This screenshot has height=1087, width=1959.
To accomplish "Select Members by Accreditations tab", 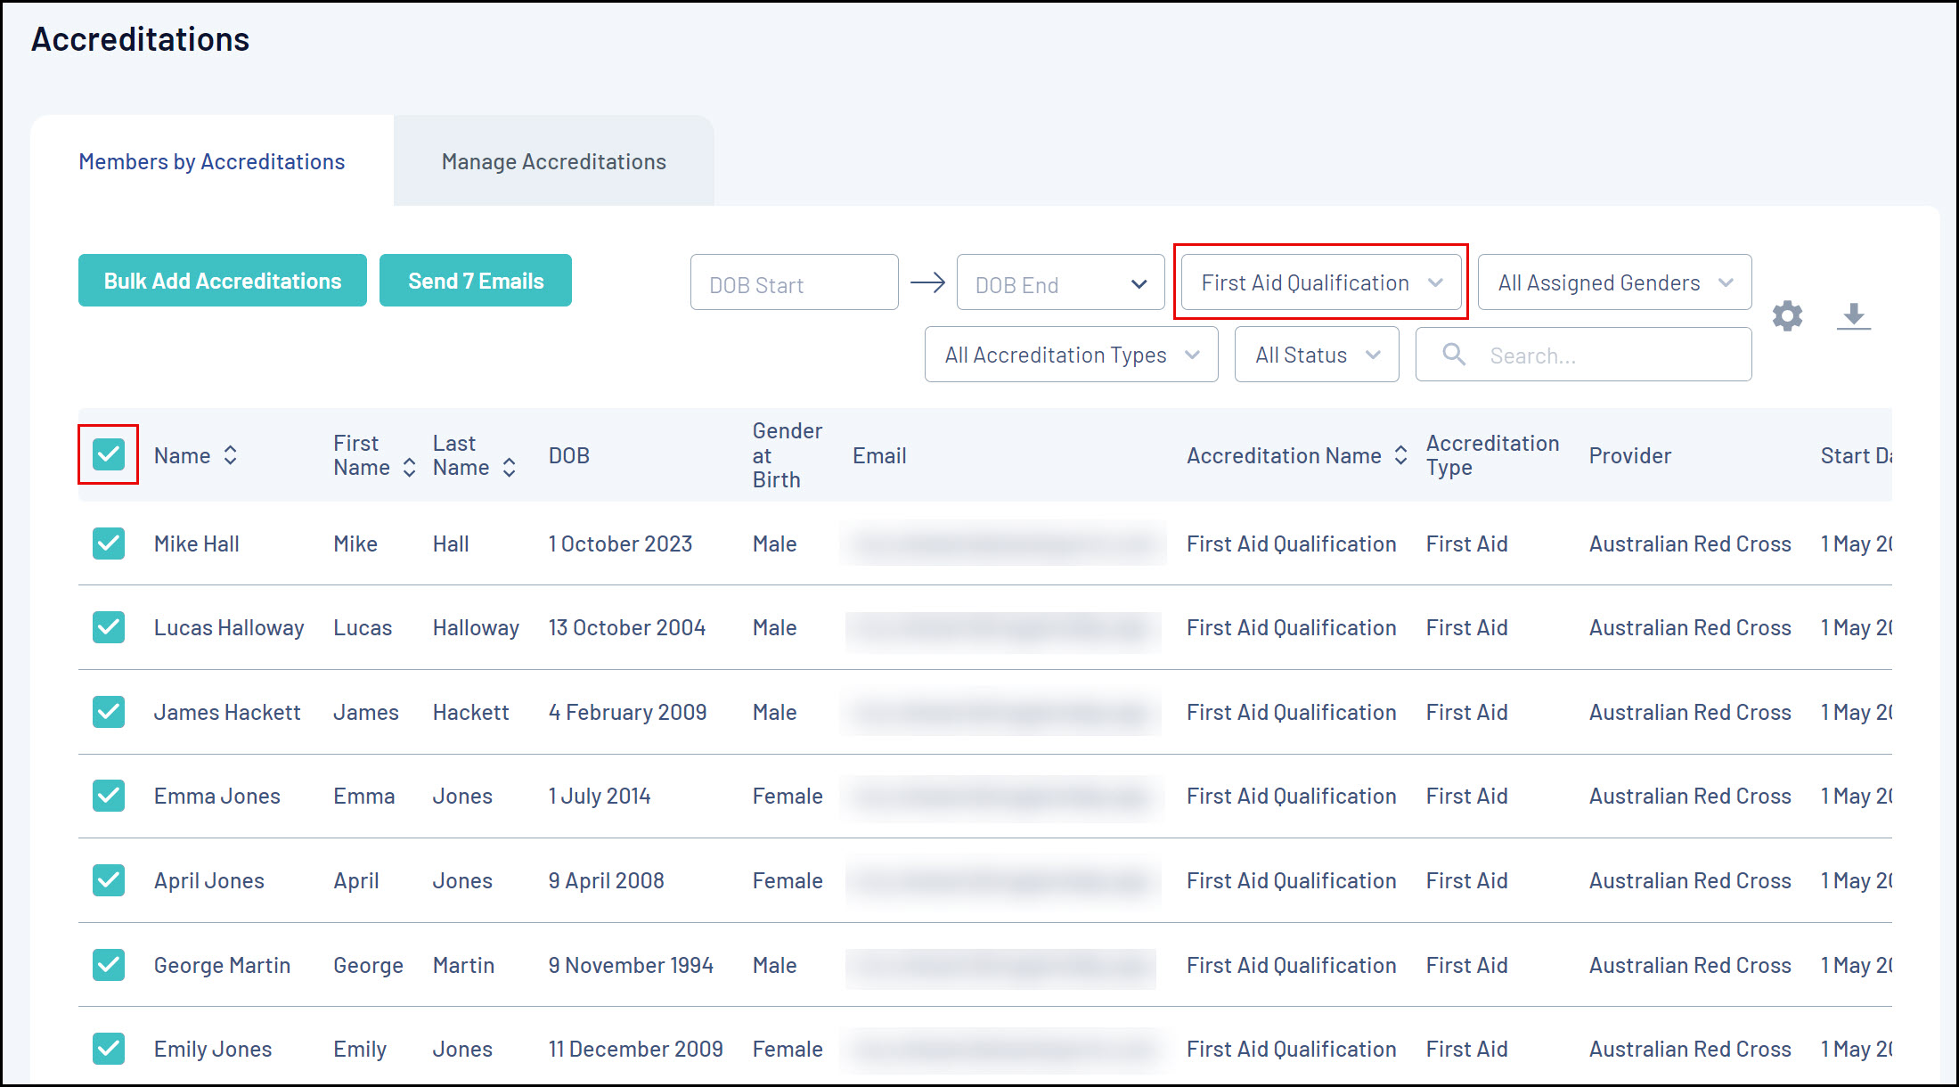I will click(212, 161).
